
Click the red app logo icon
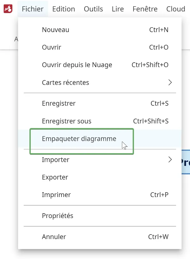click(8, 9)
